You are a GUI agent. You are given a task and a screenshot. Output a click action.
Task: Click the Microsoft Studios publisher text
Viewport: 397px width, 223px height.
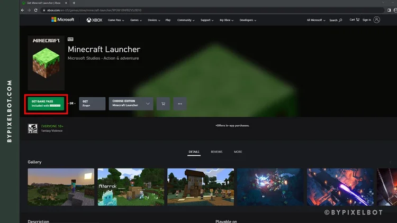click(84, 58)
